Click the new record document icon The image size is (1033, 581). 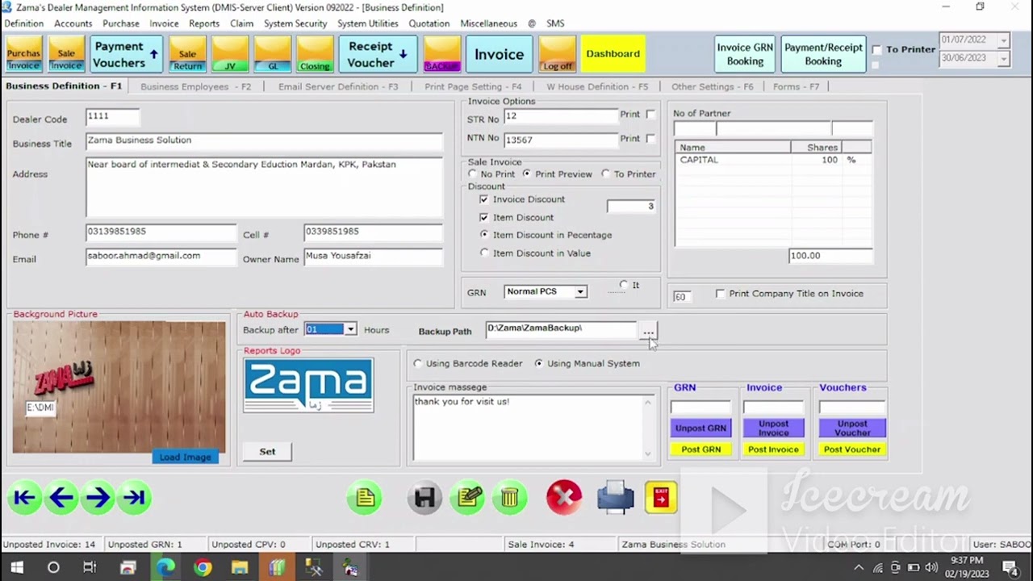coord(365,498)
